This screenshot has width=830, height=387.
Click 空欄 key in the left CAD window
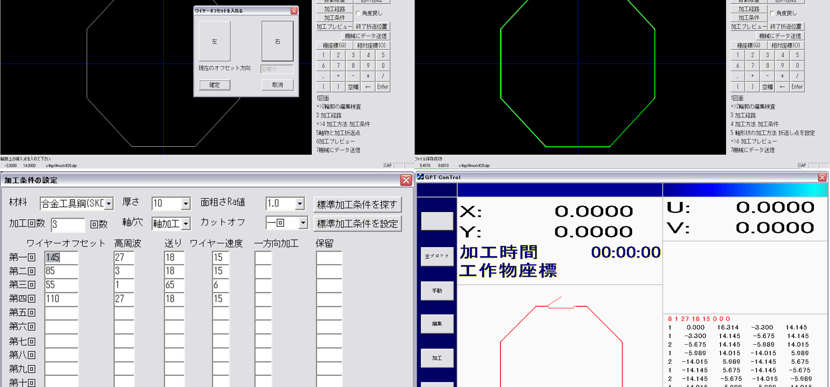click(x=353, y=87)
